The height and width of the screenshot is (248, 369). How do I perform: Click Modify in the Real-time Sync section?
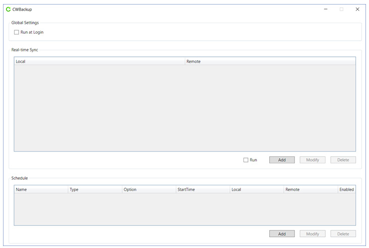[x=313, y=160]
